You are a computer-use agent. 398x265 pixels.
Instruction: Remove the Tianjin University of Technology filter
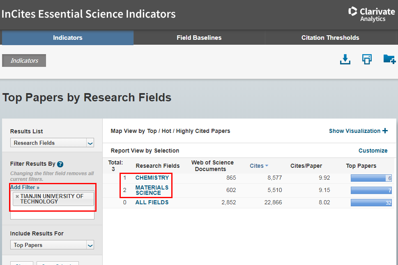17,196
